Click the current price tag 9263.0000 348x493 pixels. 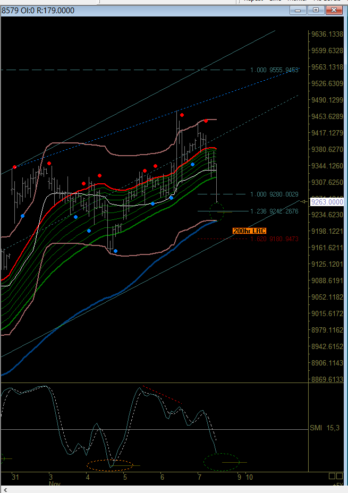pos(327,202)
